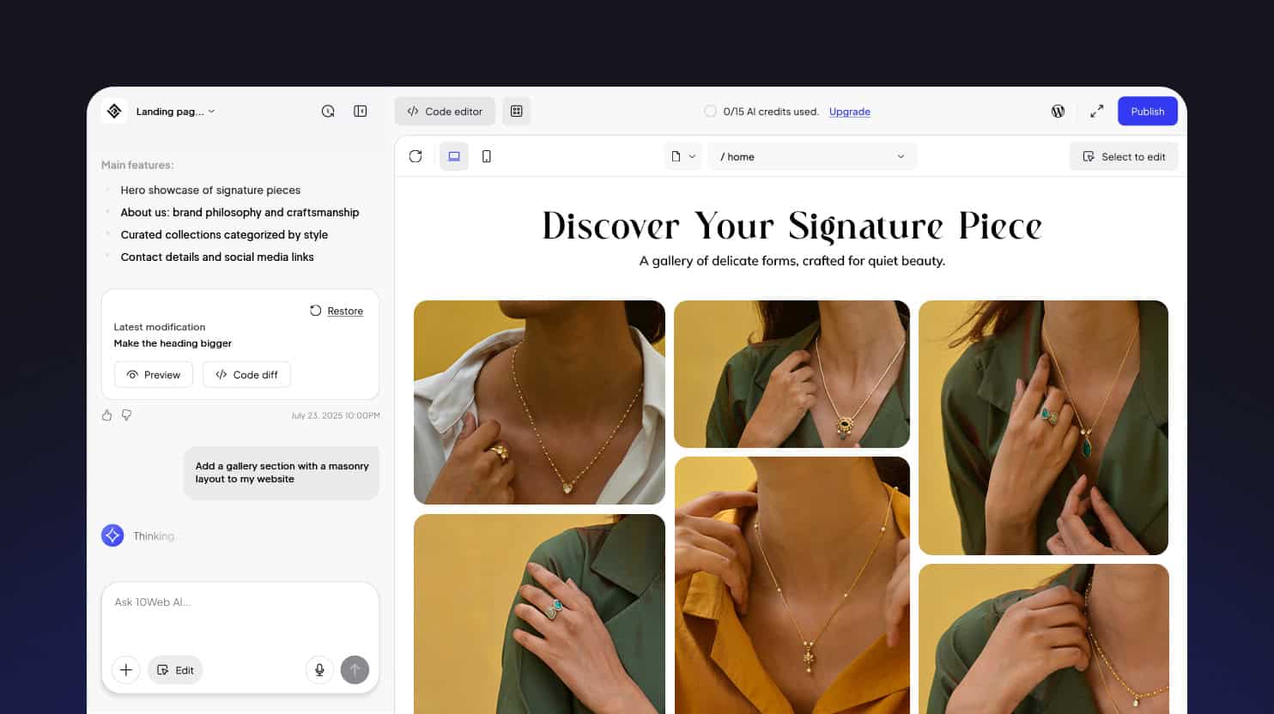Screen dimensions: 1274x714
Task: Give a thumbs down to the response
Action: tap(126, 415)
